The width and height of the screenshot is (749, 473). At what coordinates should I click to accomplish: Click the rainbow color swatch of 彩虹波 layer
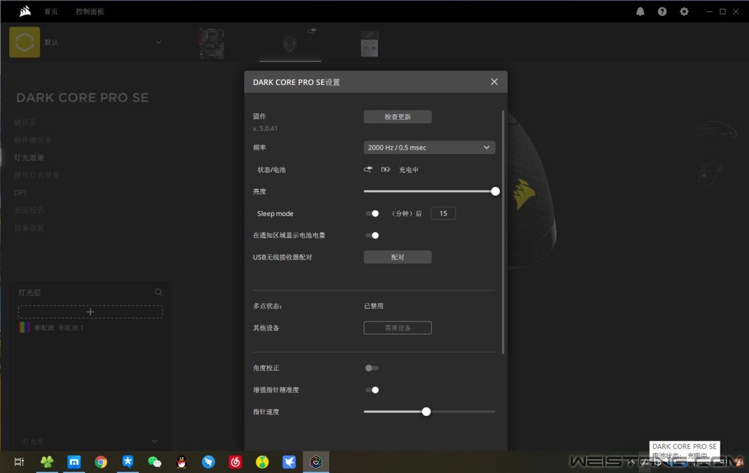tap(24, 327)
